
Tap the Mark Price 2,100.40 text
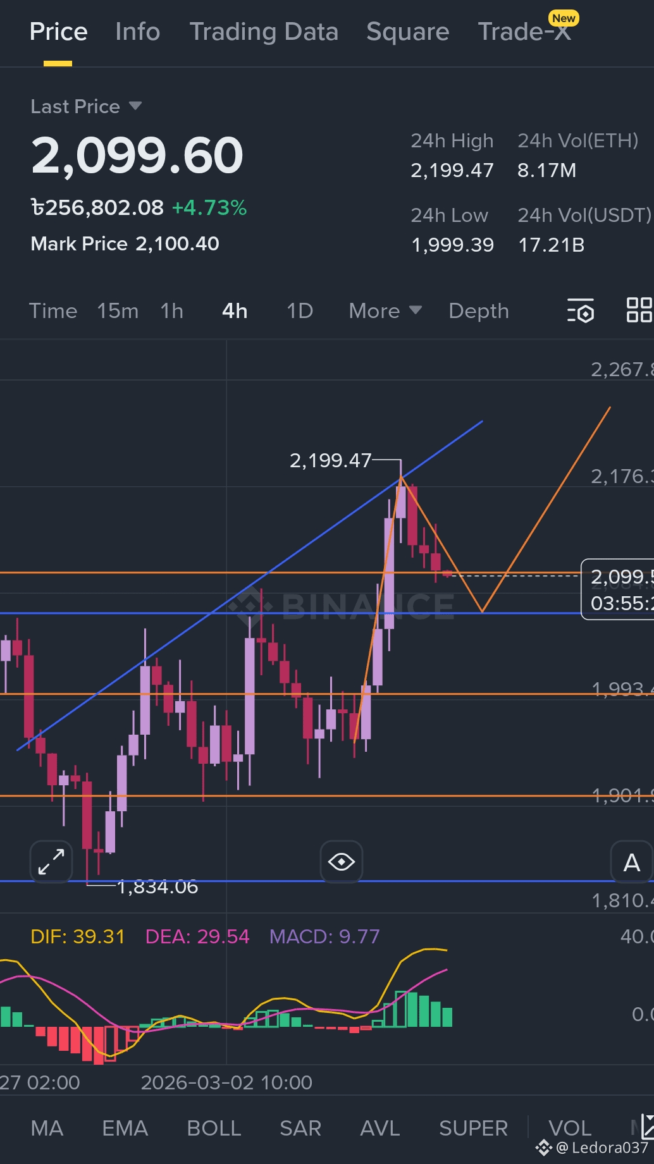[125, 243]
